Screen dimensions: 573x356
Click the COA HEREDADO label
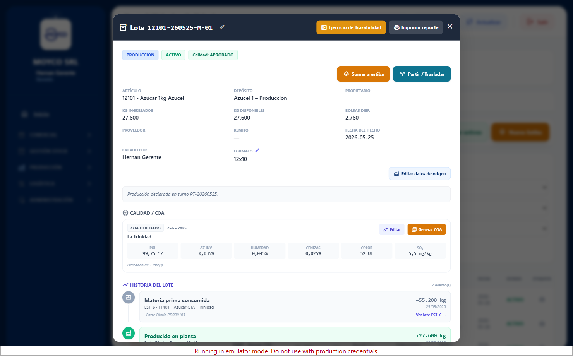tap(146, 228)
